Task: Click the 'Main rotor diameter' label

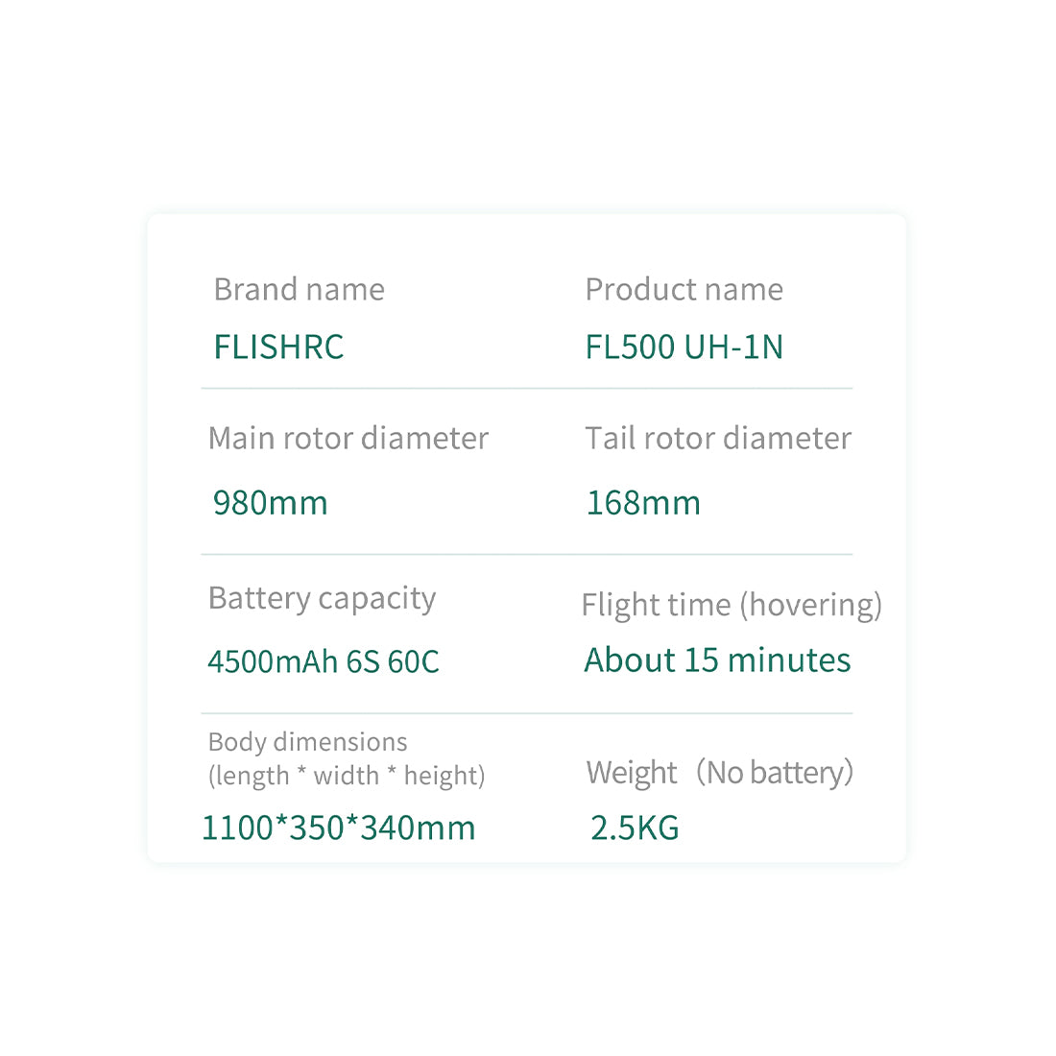Action: (x=348, y=439)
